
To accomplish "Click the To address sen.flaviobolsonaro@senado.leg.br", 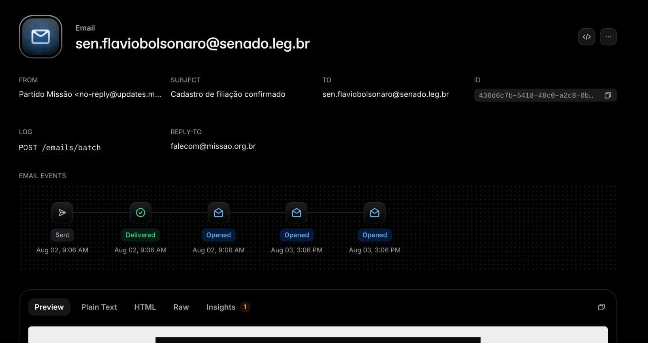I will coord(386,94).
